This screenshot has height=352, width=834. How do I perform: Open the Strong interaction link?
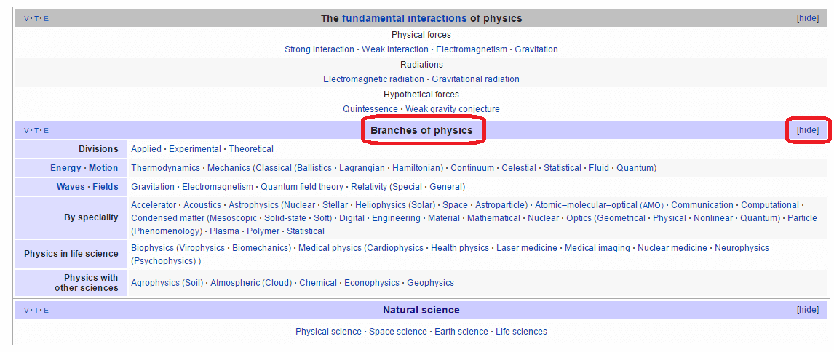click(x=319, y=49)
